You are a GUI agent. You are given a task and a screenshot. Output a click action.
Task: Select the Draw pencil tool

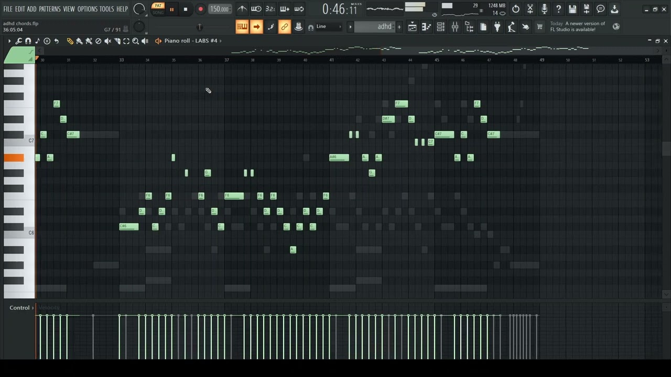click(x=70, y=41)
